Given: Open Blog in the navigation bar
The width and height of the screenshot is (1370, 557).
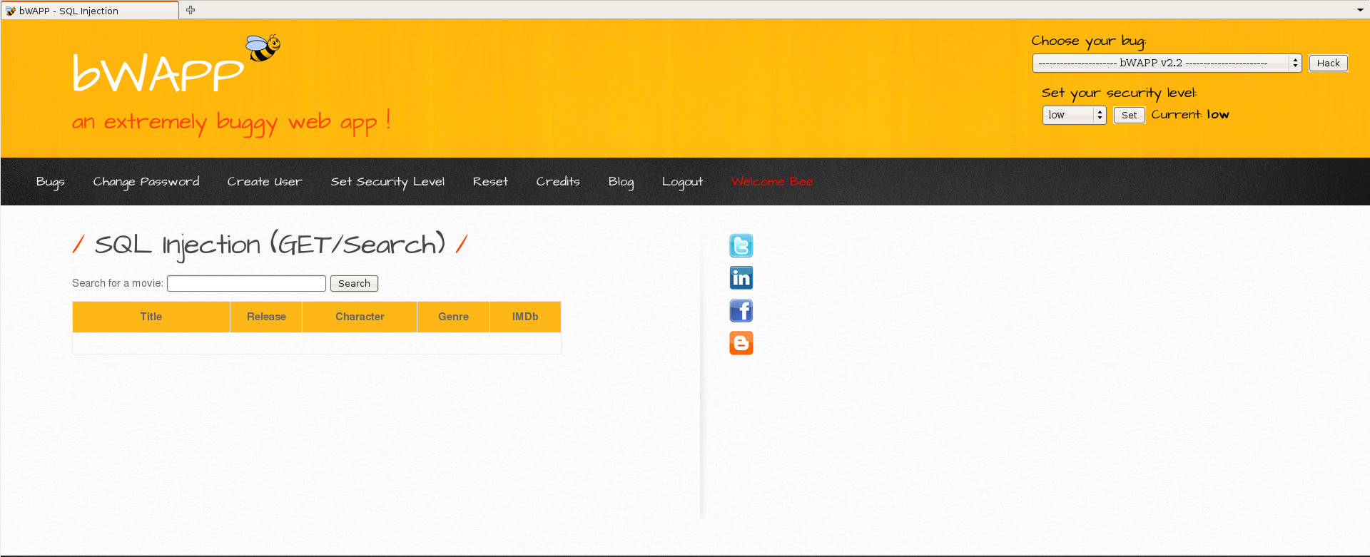Looking at the screenshot, I should coord(621,182).
